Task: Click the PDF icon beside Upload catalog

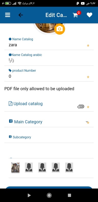Action: (10, 104)
